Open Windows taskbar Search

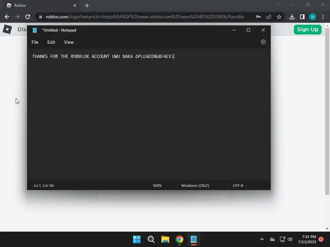click(151, 239)
